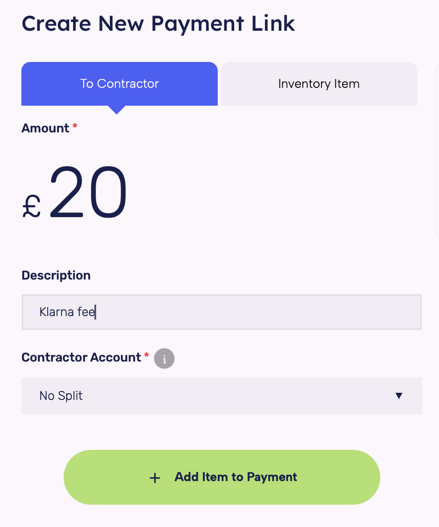Click the red asterisk after Contractor Account
439x527 pixels.
pyautogui.click(x=146, y=355)
